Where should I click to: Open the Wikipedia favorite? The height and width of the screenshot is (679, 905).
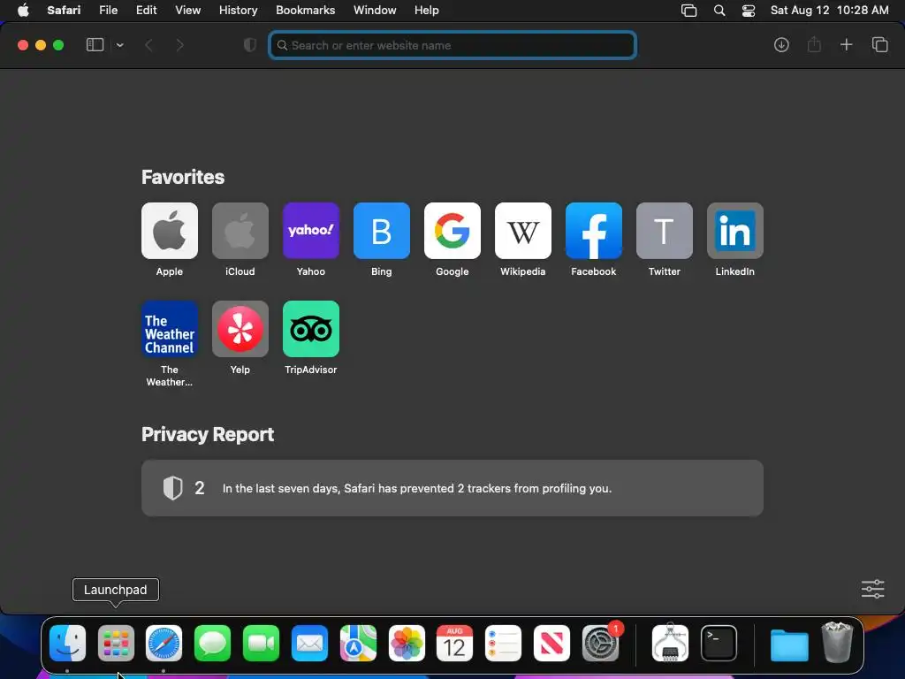523,231
